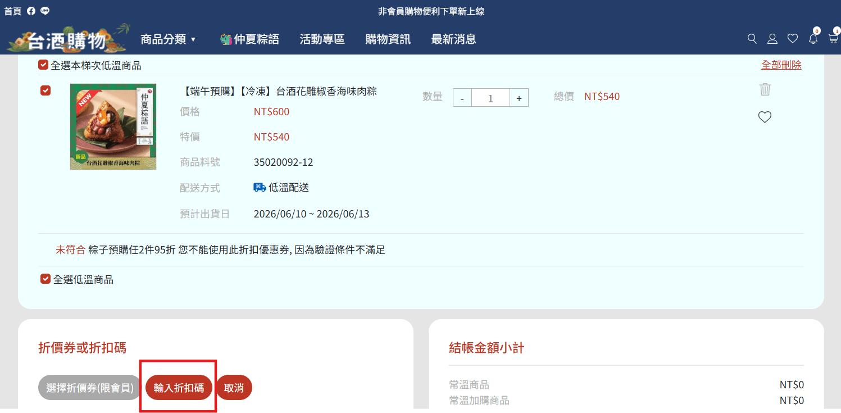841x413 pixels.
Task: Click the search magnifier icon
Action: pos(752,39)
